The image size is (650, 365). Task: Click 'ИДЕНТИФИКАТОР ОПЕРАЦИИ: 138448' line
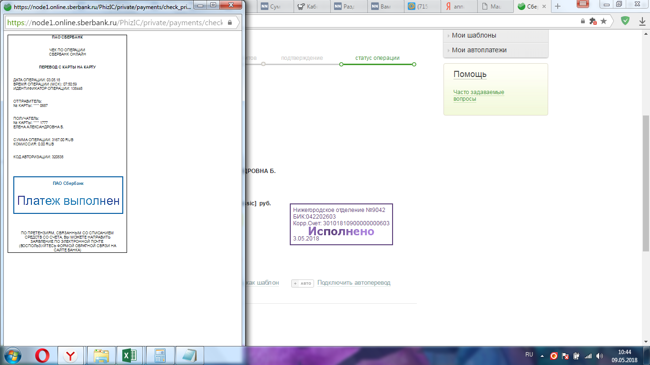pyautogui.click(x=48, y=88)
